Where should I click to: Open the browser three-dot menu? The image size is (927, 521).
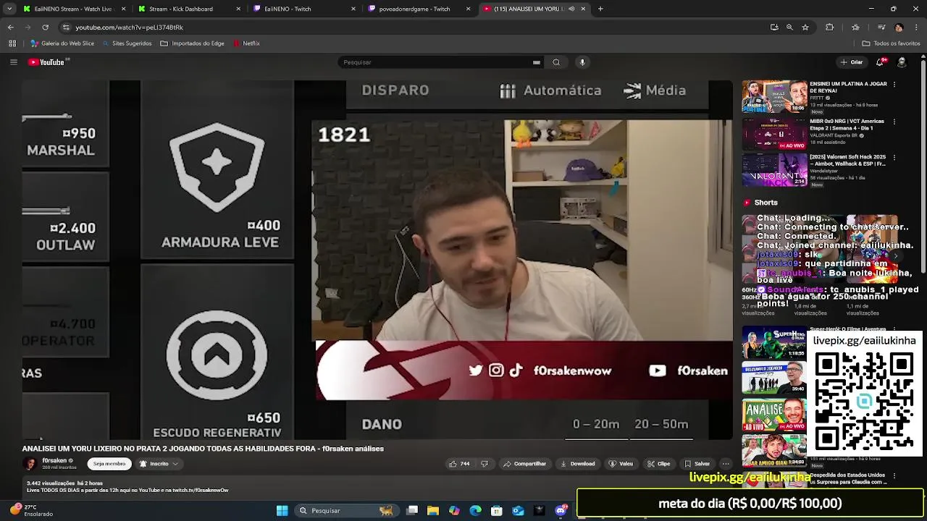point(916,27)
